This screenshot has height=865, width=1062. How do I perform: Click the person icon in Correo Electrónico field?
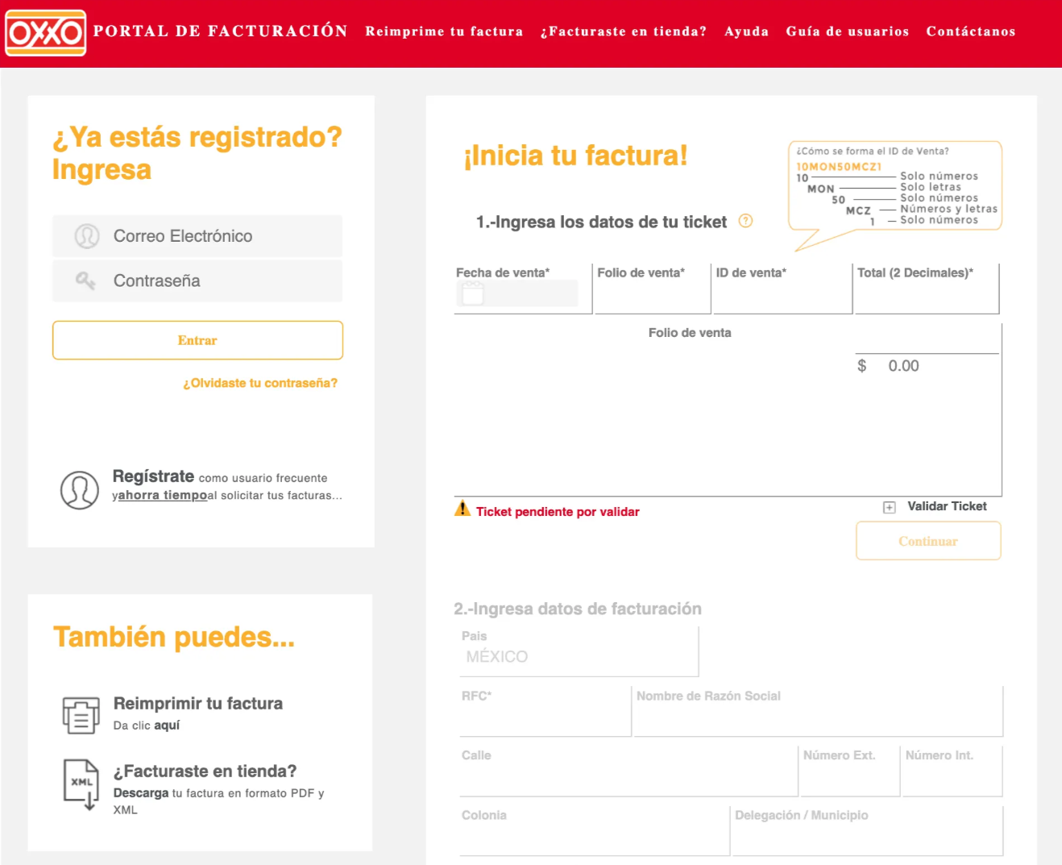[89, 235]
